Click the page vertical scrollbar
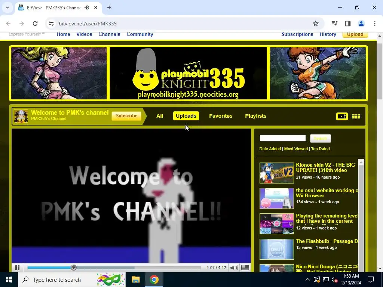Screen dimensions: 383x287 pos(380,71)
